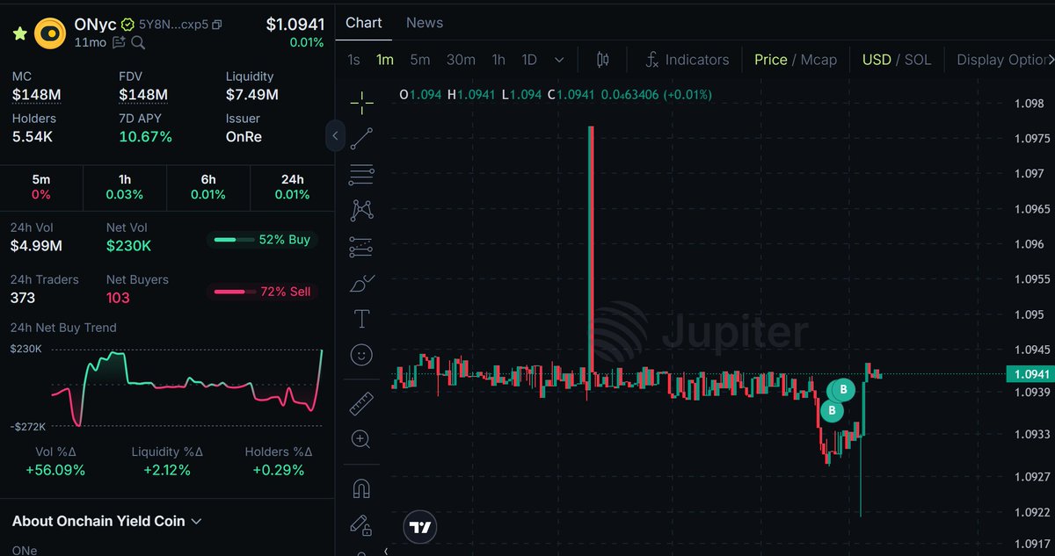
Task: Click the lower B buy marker
Action: point(832,410)
